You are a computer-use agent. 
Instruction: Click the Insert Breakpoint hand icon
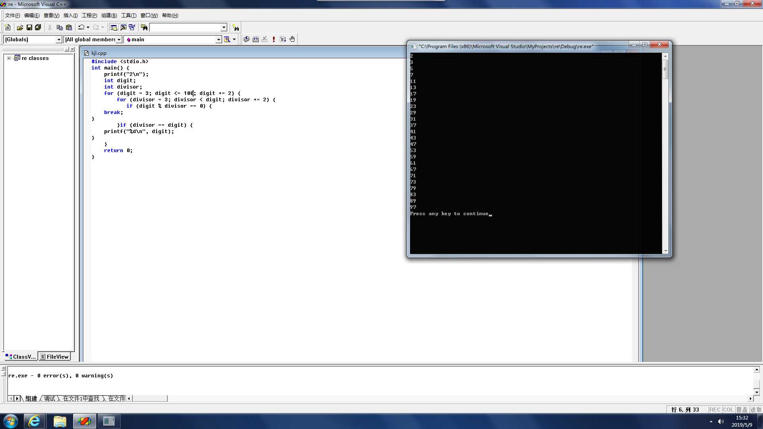292,39
